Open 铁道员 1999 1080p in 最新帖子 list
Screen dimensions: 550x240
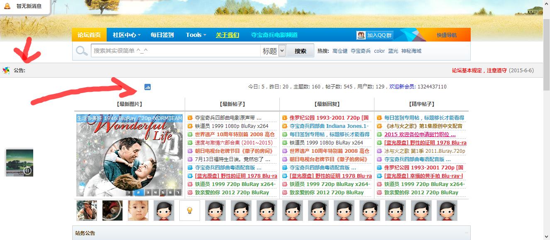[x=232, y=126]
